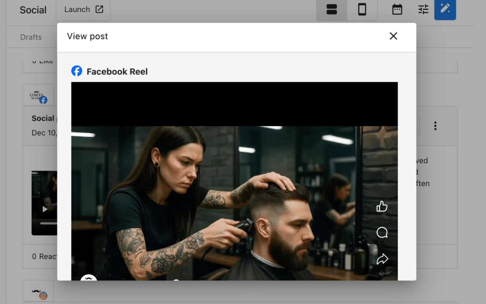Open the filter settings icon
486x304 pixels.
click(422, 9)
